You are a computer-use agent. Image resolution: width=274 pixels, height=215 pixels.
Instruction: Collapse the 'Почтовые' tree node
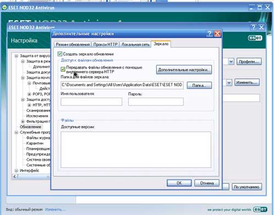click(x=29, y=83)
